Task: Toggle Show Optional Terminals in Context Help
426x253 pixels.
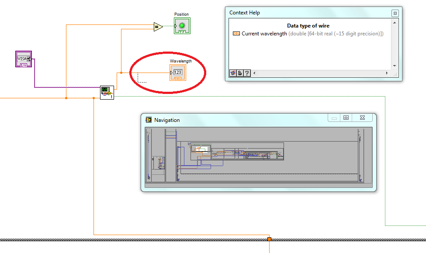Action: 233,73
